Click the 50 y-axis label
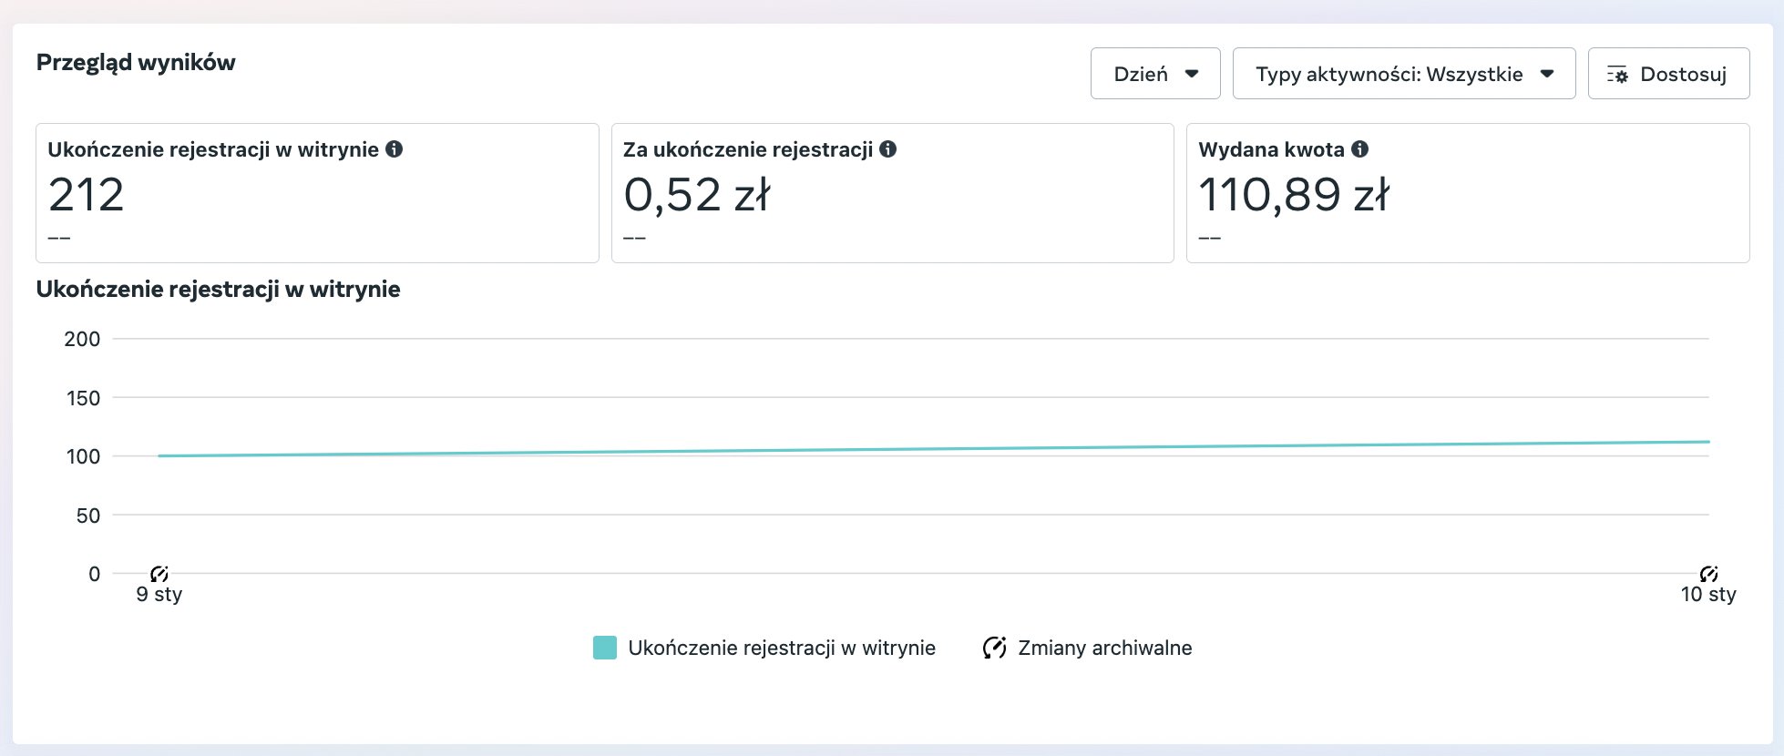Screen dimensions: 1784x756 [88, 516]
